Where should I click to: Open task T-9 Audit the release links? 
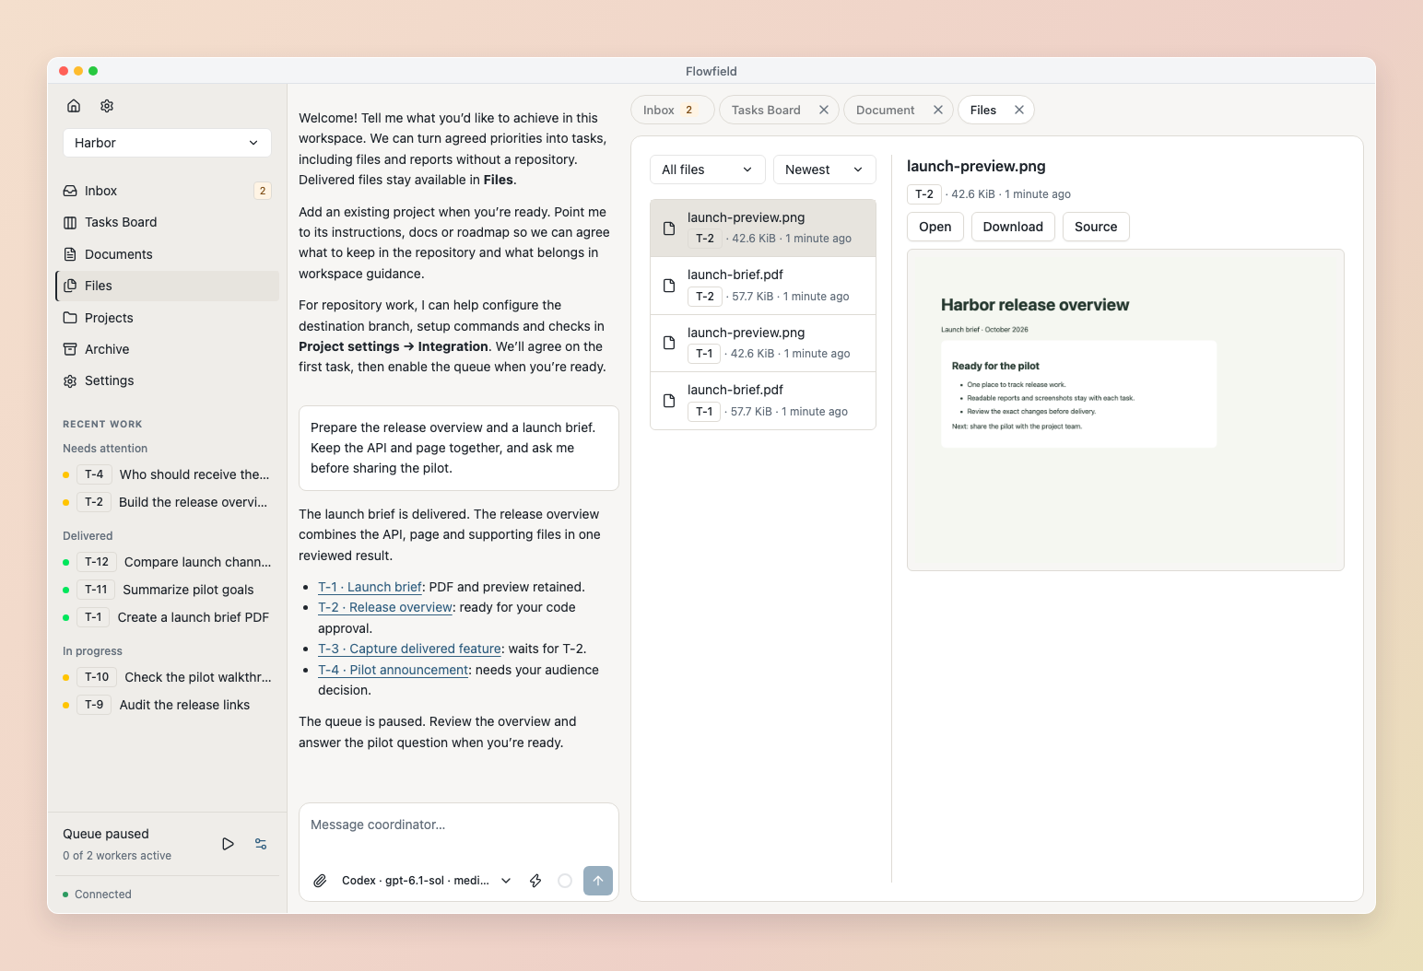point(167,705)
